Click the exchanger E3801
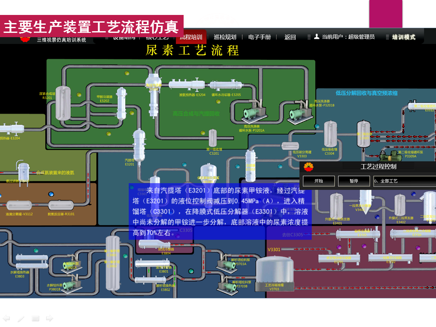This screenshot has width=436, height=327. tap(152, 263)
